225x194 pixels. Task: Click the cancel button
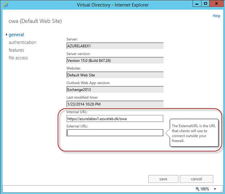197,179
